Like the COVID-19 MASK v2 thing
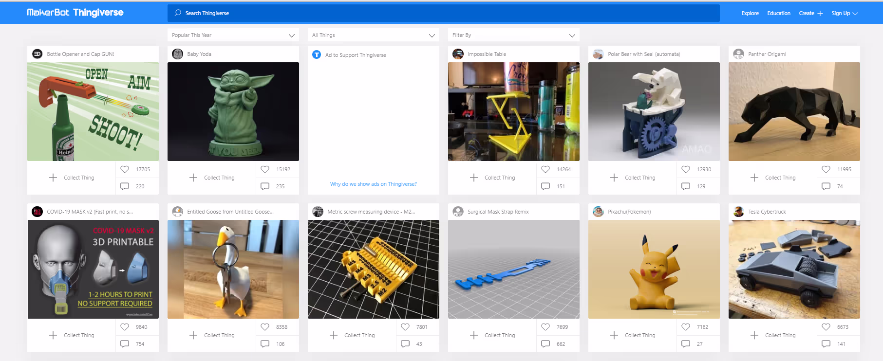Image resolution: width=883 pixels, height=361 pixels. 125,327
